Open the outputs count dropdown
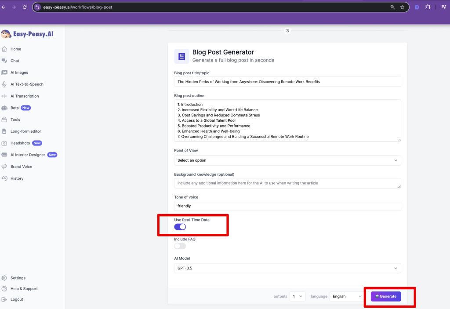 tap(298, 296)
